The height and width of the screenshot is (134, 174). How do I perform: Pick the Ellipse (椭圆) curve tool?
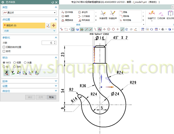[x=65, y=16]
